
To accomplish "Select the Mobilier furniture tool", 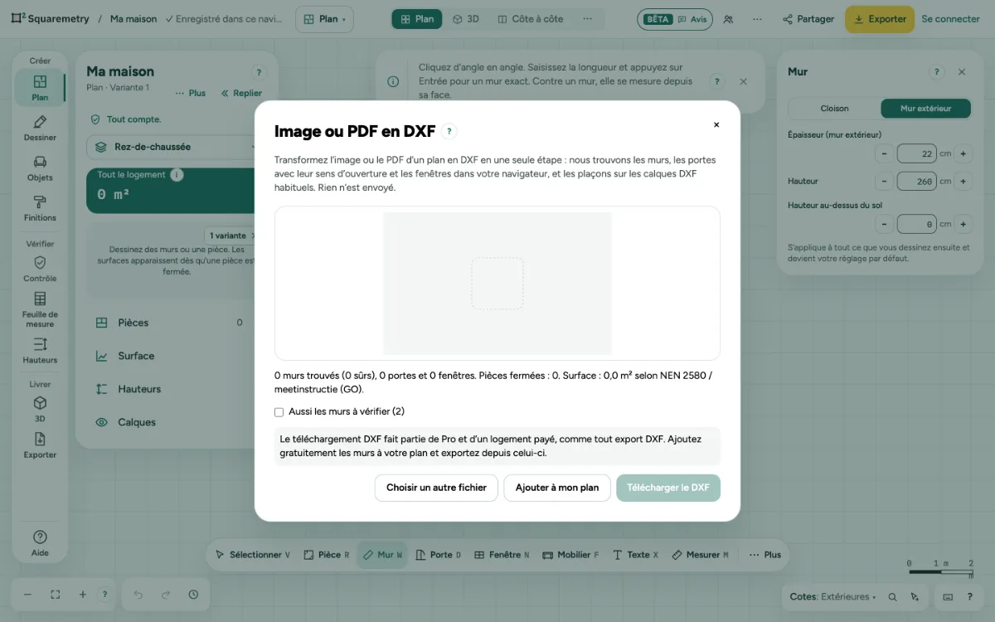I will [x=570, y=555].
